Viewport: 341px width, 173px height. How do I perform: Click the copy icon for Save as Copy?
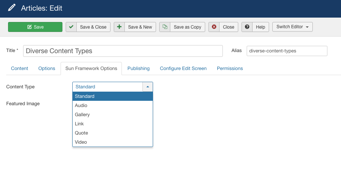tap(165, 27)
